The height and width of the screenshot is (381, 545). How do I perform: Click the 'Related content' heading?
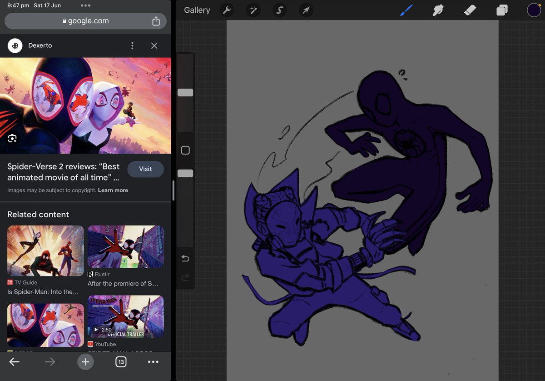[38, 215]
